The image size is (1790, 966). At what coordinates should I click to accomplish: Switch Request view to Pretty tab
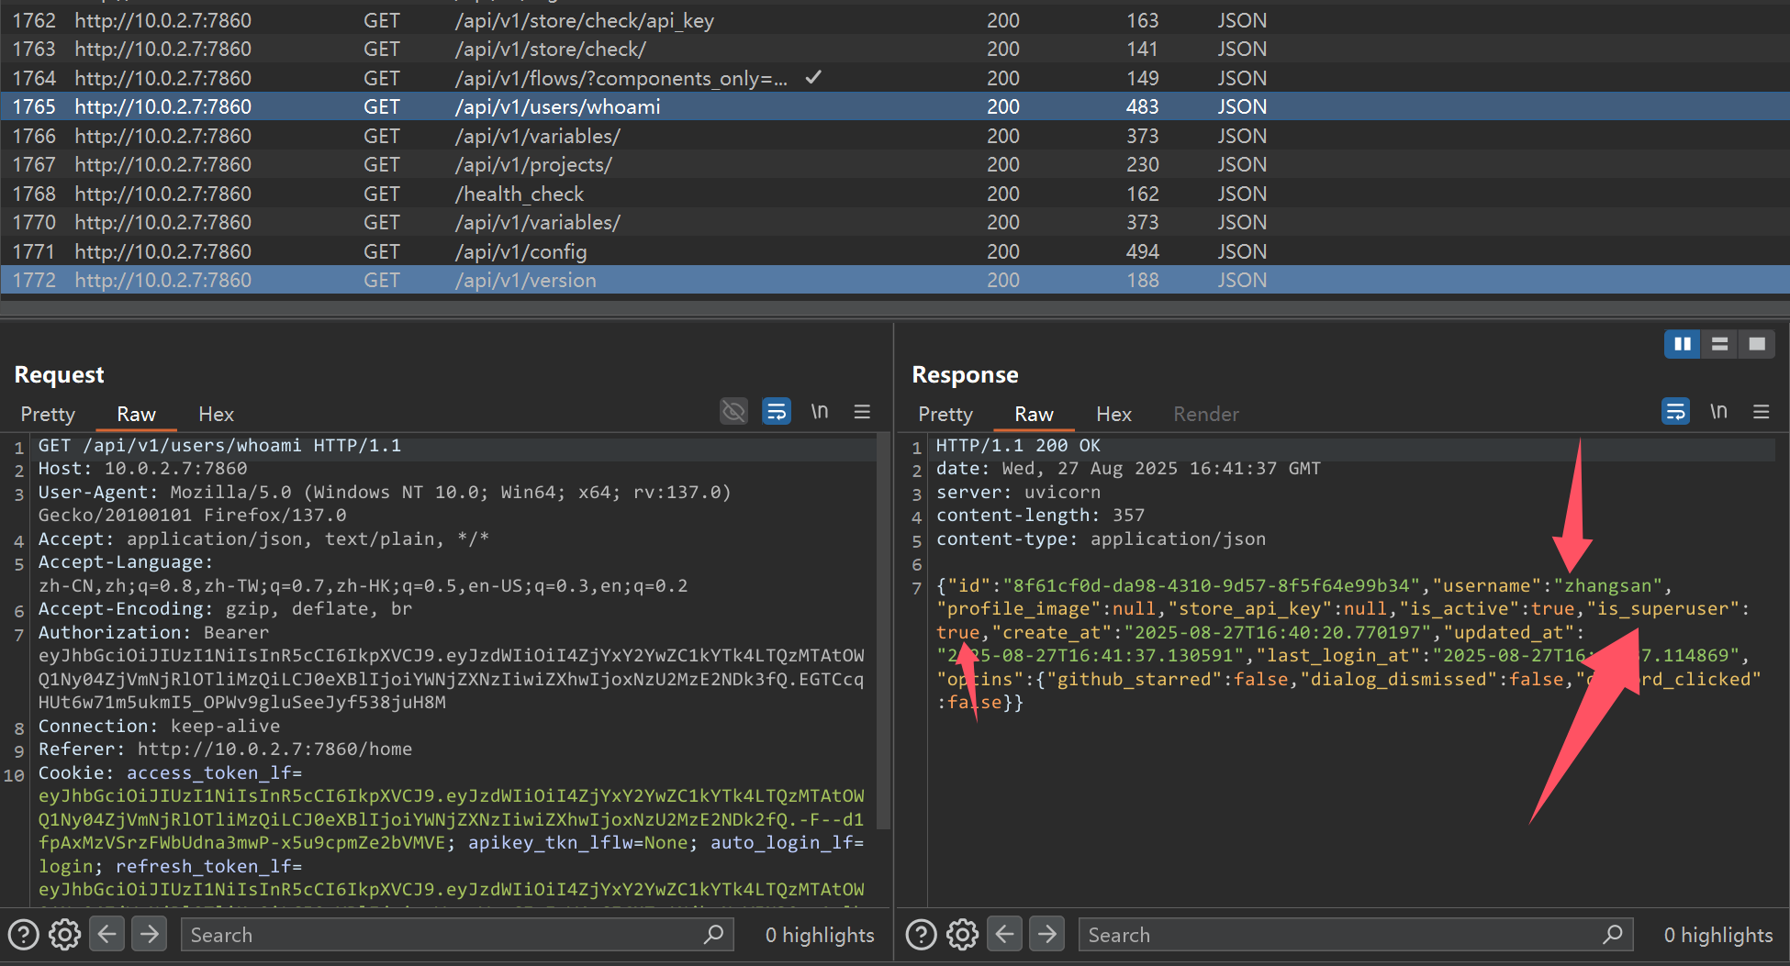pos(48,415)
